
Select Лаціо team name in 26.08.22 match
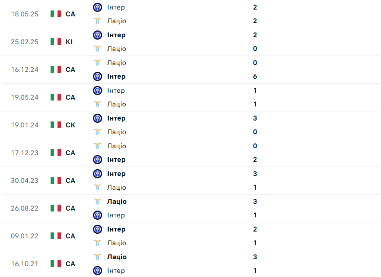pos(117,201)
